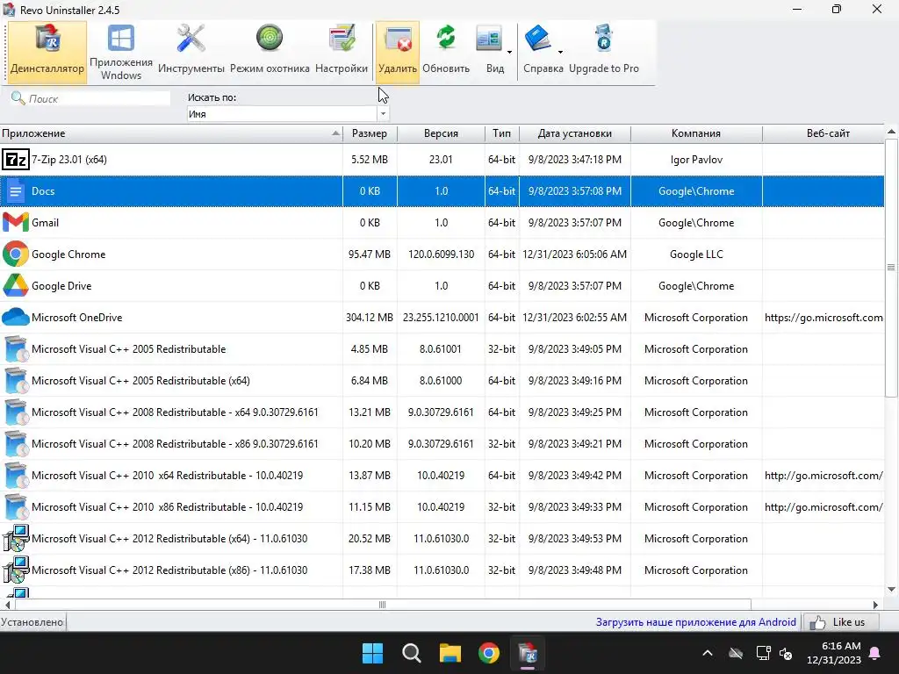
Task: Click the horizontal scrollbar left arrow
Action: (7, 605)
